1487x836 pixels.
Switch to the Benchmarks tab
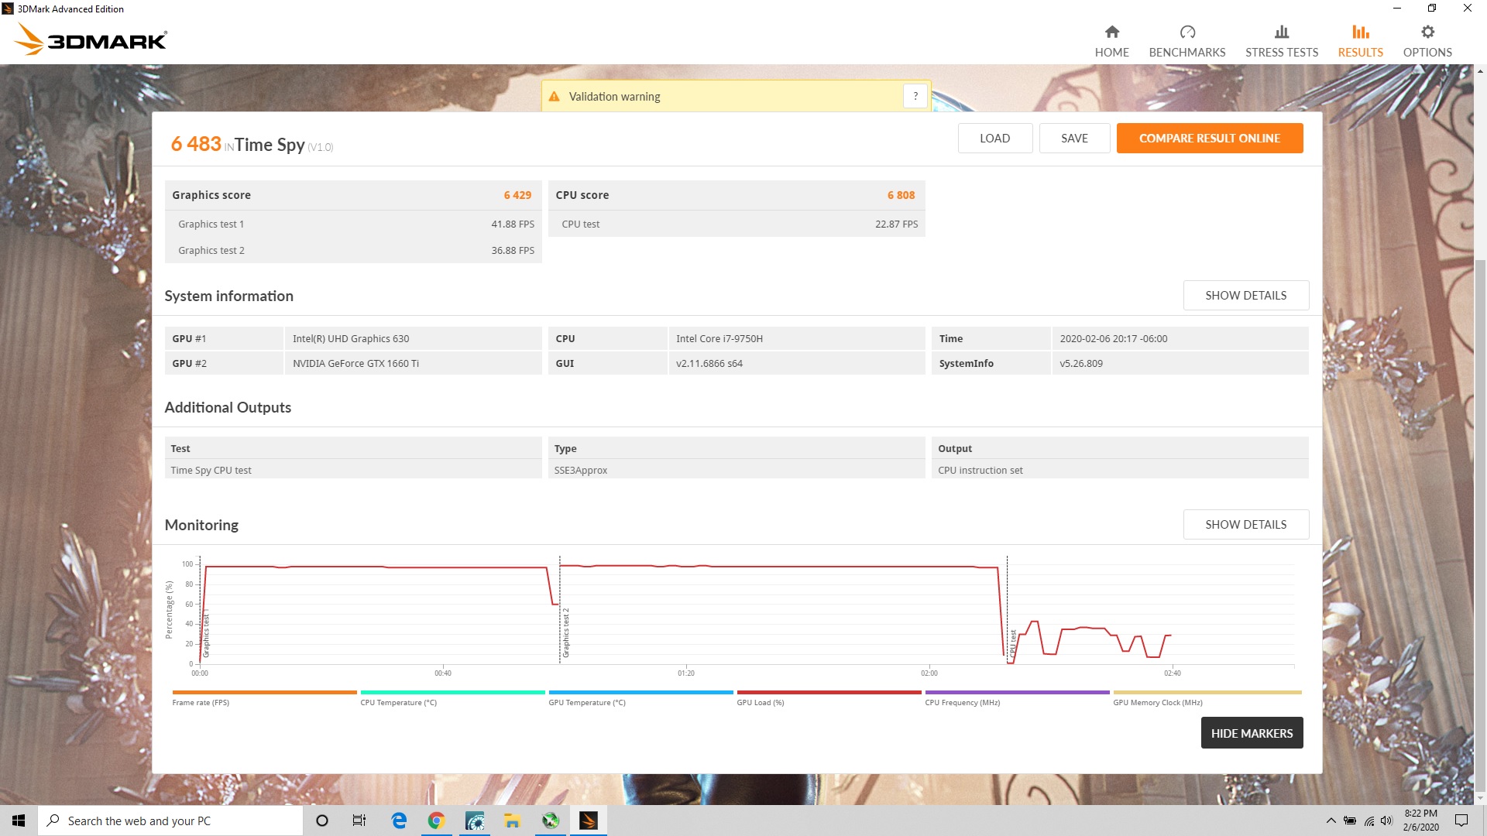click(x=1187, y=41)
